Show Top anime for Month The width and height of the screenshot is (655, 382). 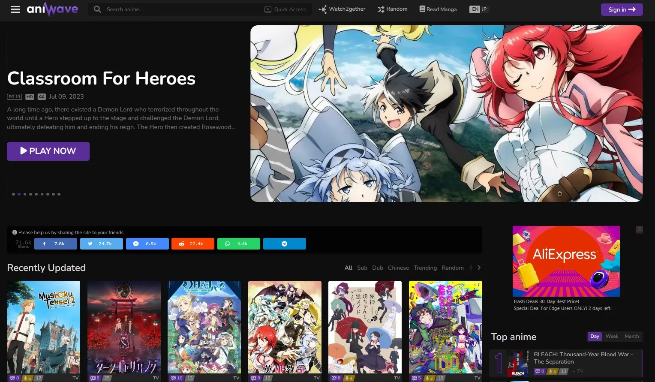pyautogui.click(x=631, y=337)
